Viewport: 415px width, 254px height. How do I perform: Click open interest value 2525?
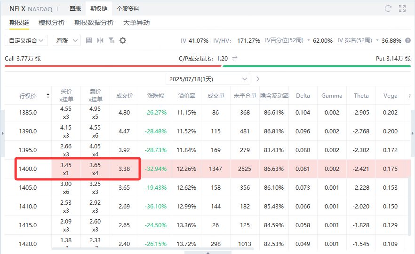click(x=245, y=169)
